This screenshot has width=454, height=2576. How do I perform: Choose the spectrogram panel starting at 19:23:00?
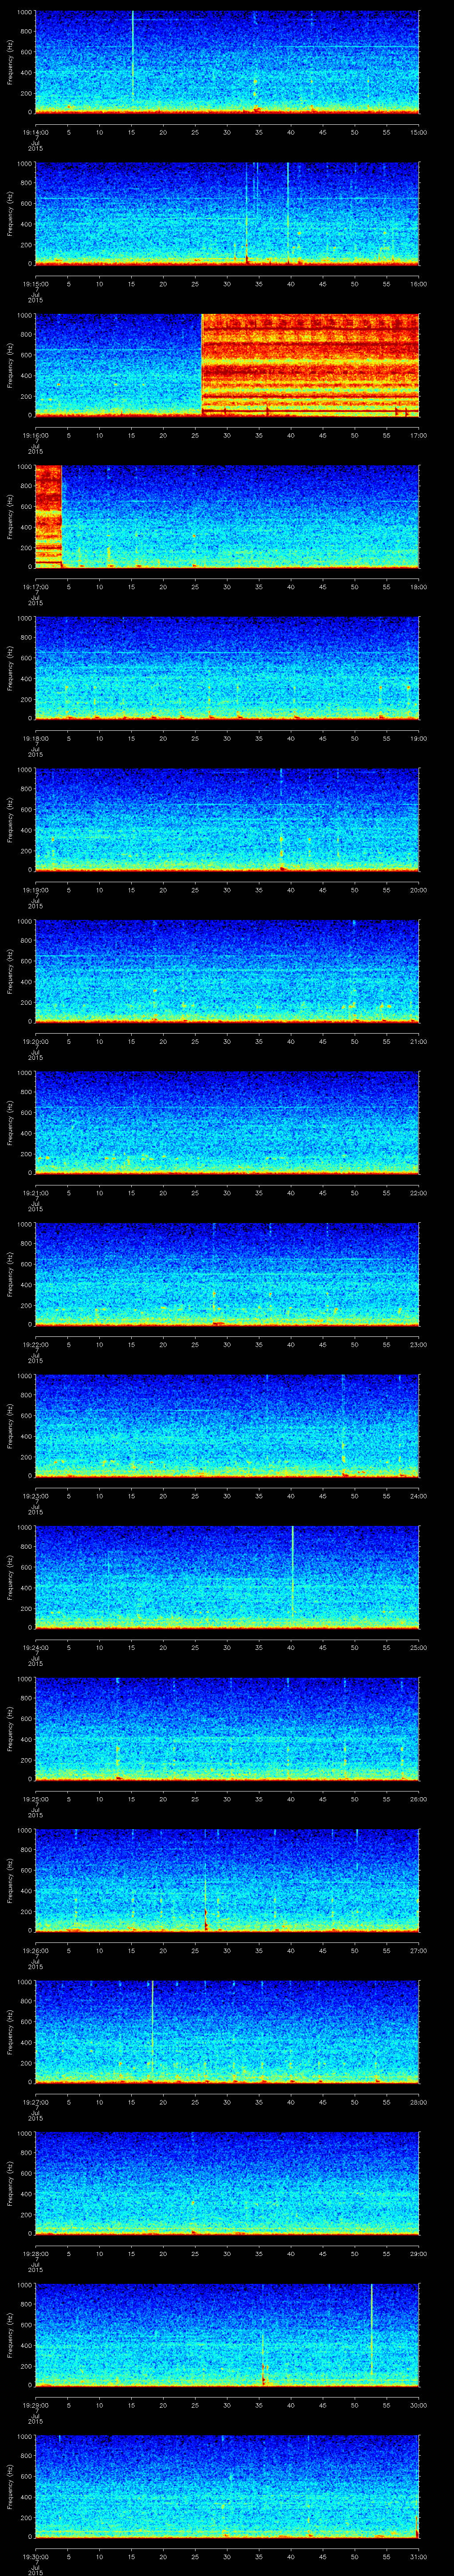tap(227, 1425)
